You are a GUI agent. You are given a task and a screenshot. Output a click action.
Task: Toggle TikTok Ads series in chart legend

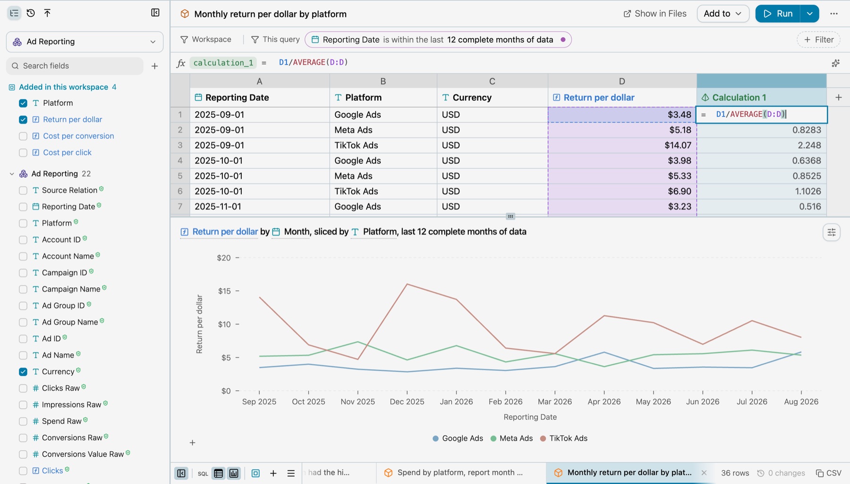pyautogui.click(x=563, y=438)
